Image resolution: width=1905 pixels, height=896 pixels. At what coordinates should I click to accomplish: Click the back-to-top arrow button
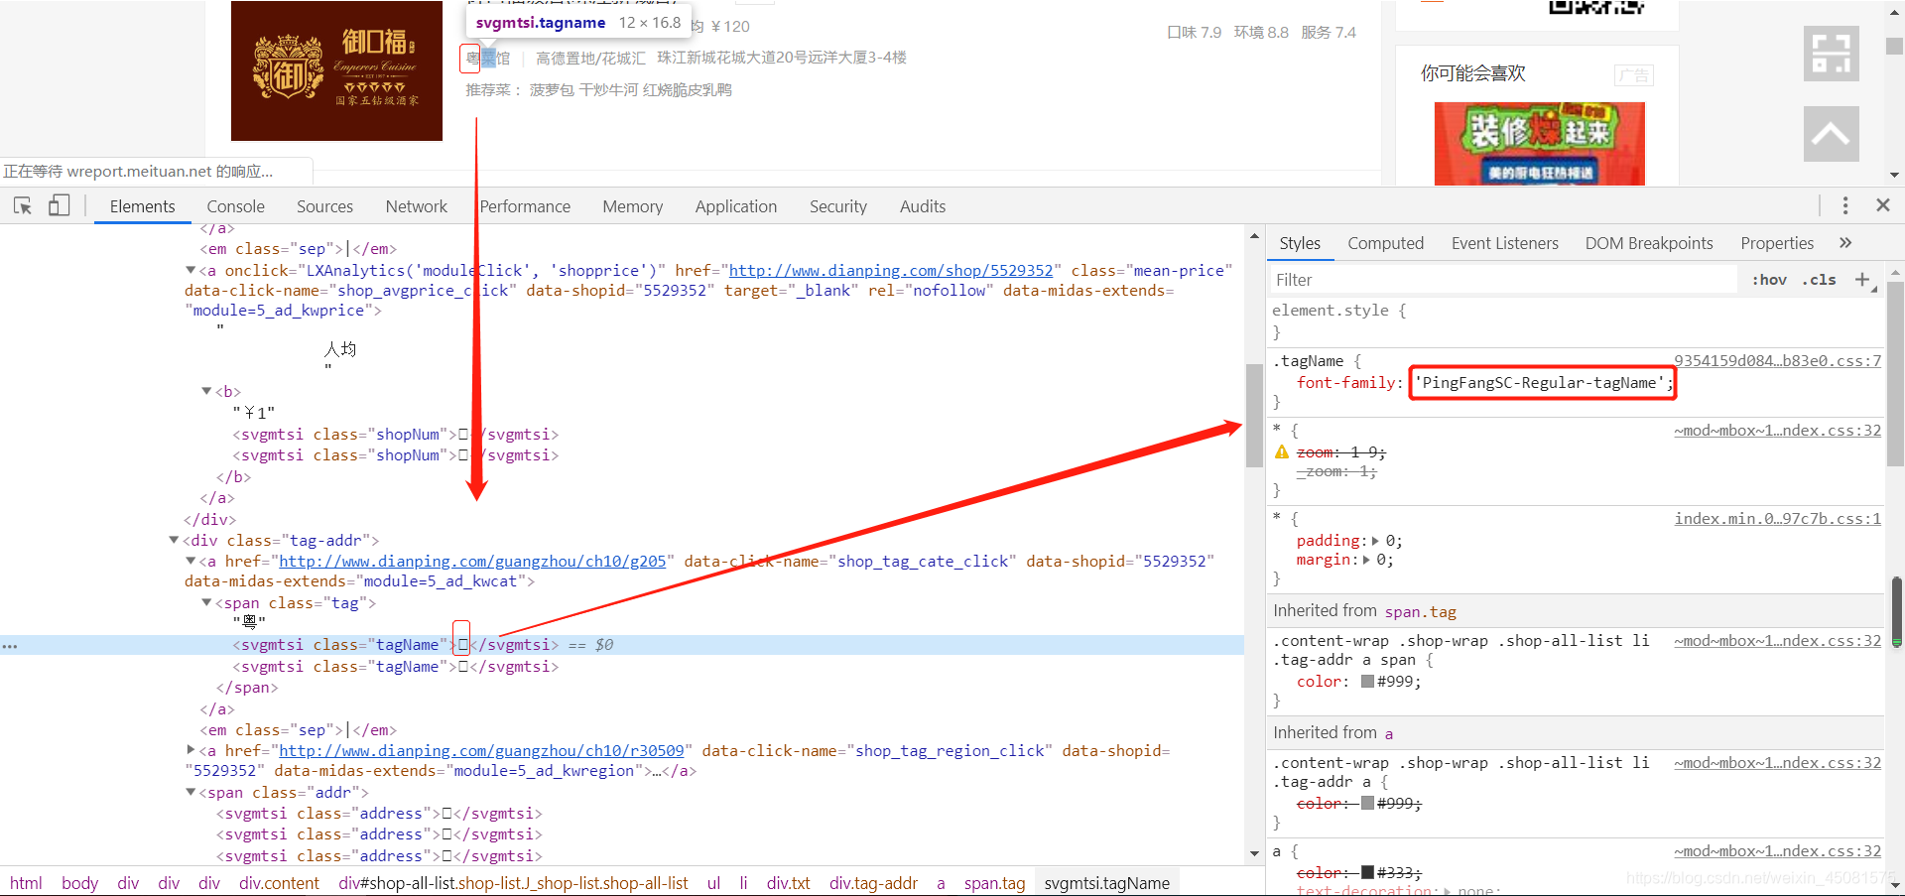[1831, 134]
